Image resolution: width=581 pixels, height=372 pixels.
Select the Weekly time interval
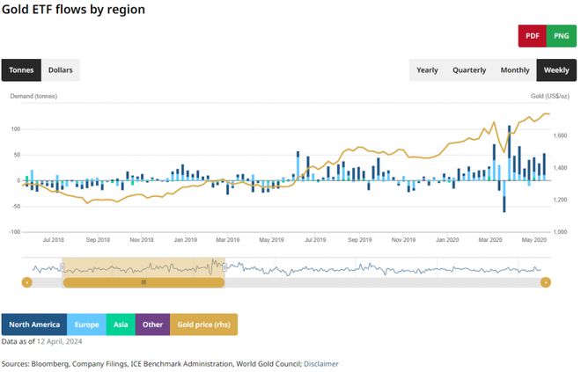(x=556, y=70)
